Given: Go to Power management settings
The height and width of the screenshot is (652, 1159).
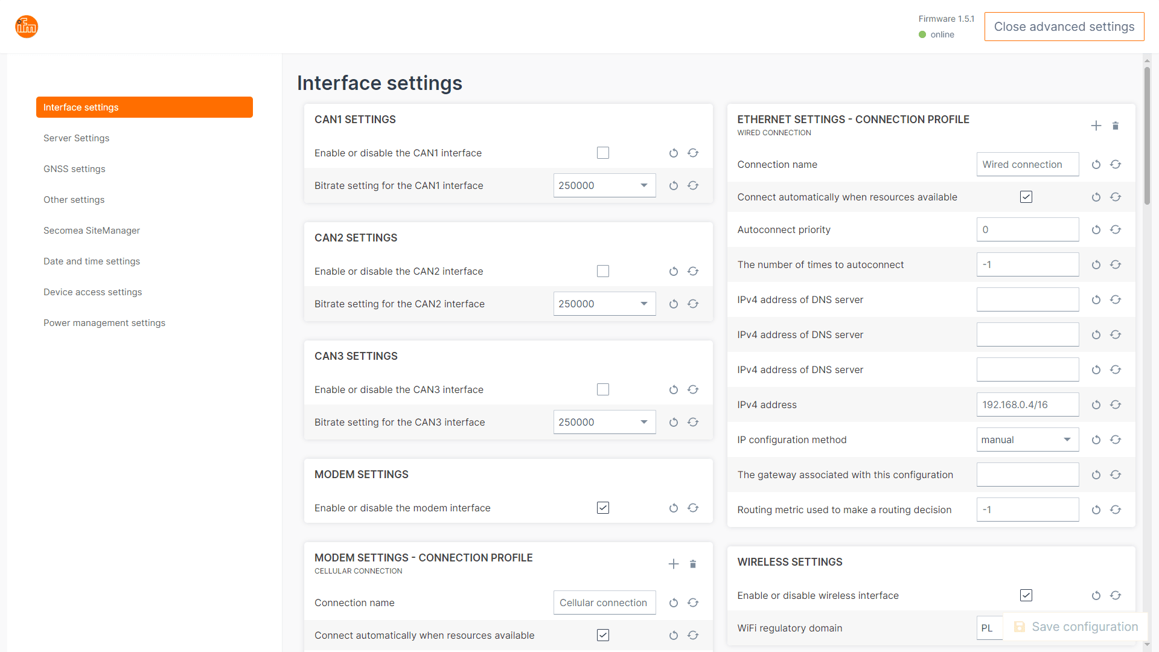Looking at the screenshot, I should (104, 323).
